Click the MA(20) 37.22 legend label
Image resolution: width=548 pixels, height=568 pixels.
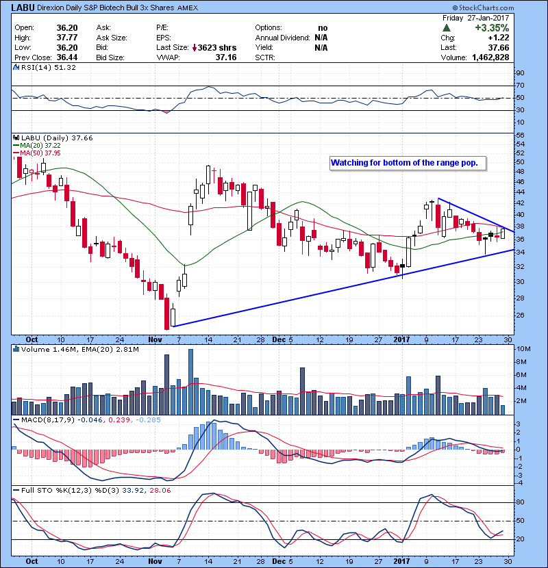point(40,145)
